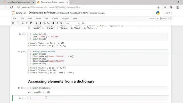Restart kernel and run all fast-forward icon

[61, 23]
